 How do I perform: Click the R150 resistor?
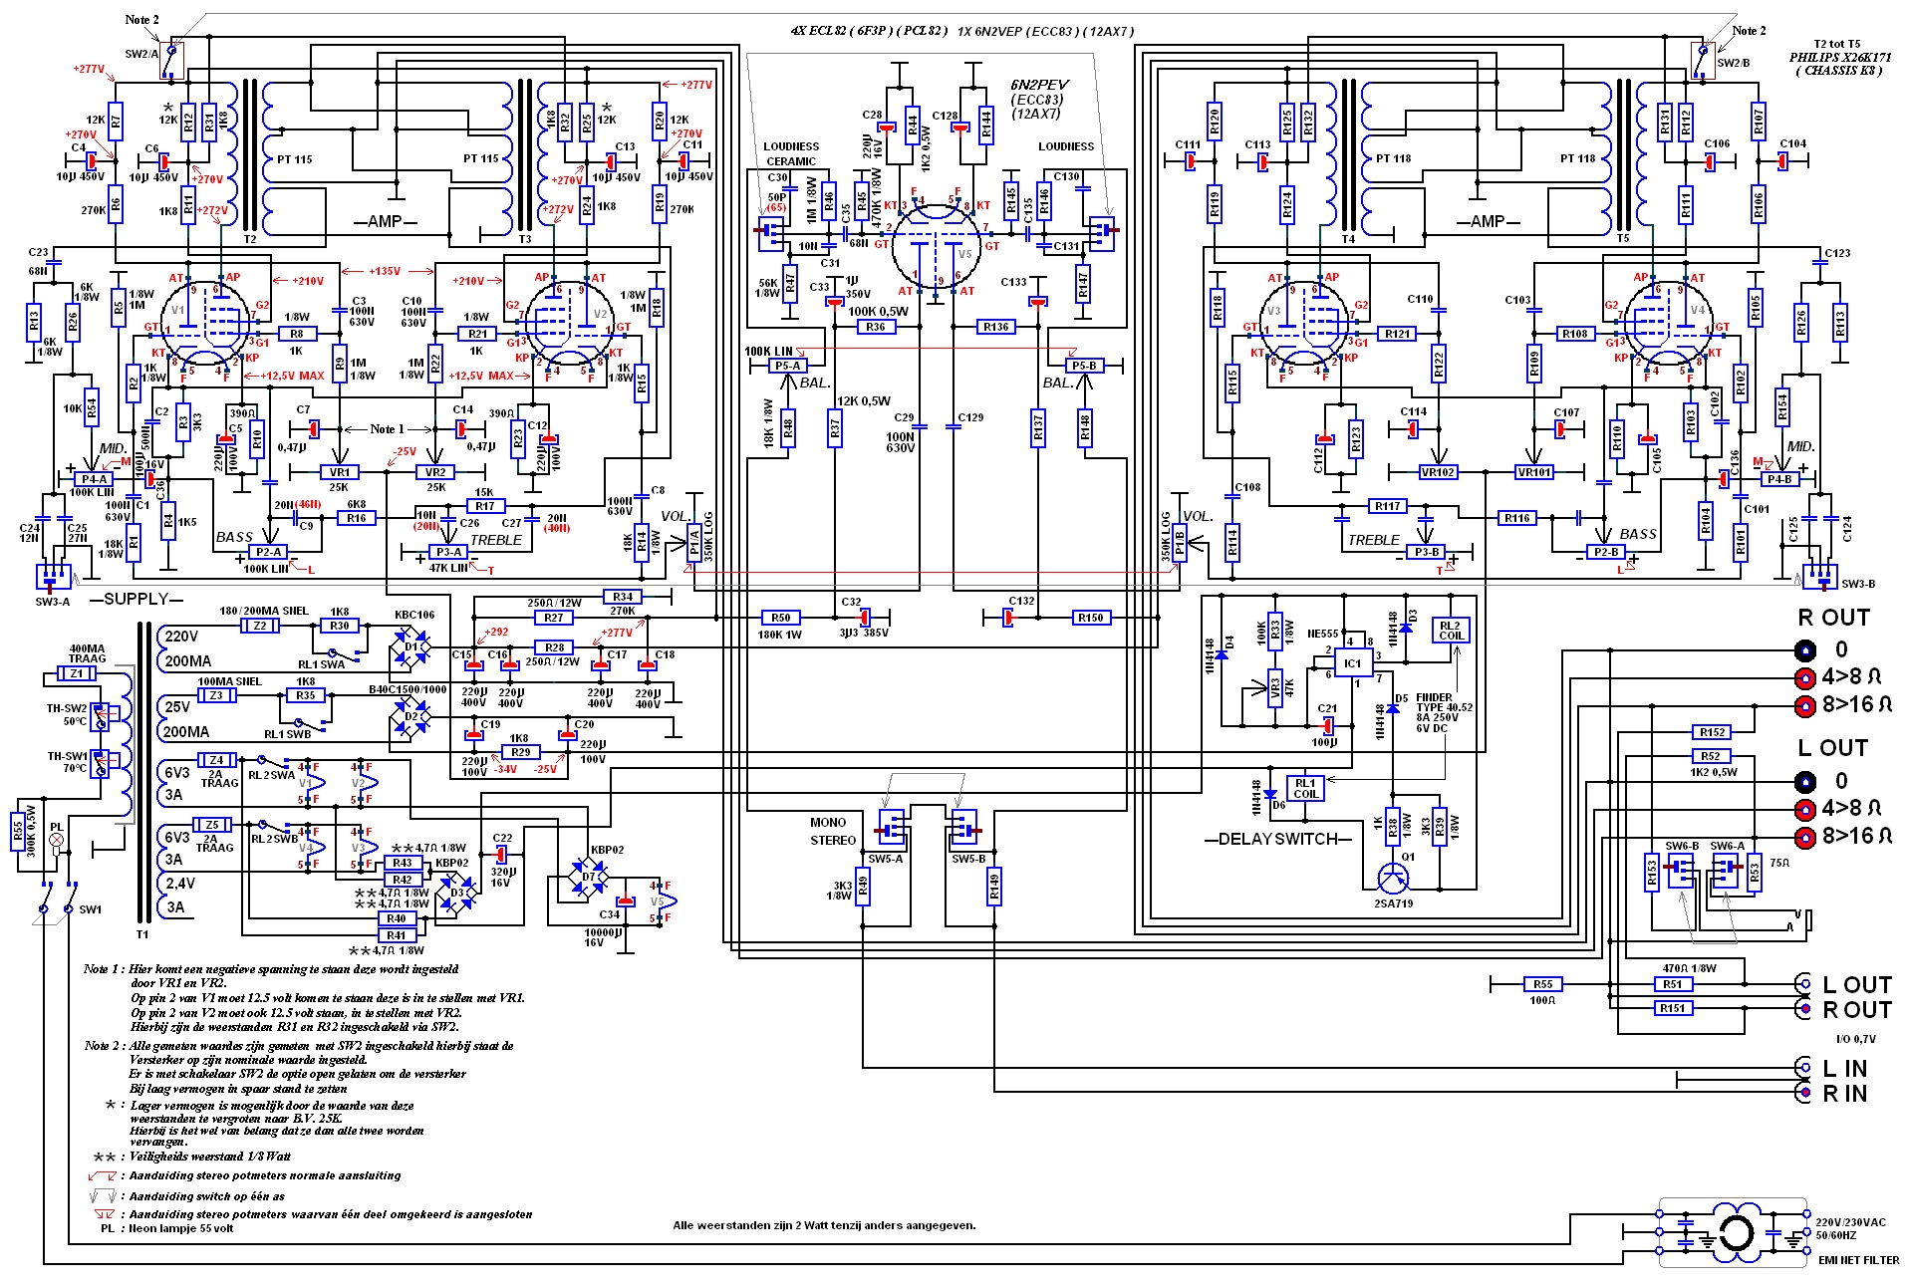point(1092,618)
